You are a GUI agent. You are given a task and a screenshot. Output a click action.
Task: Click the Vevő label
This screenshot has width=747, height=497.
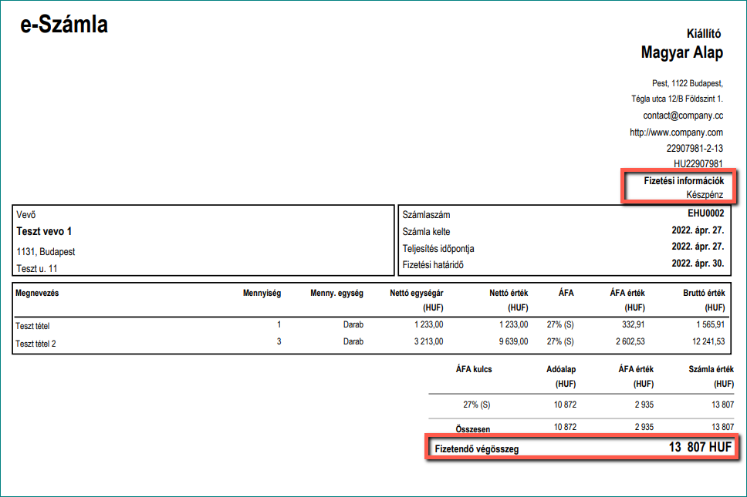pyautogui.click(x=25, y=215)
